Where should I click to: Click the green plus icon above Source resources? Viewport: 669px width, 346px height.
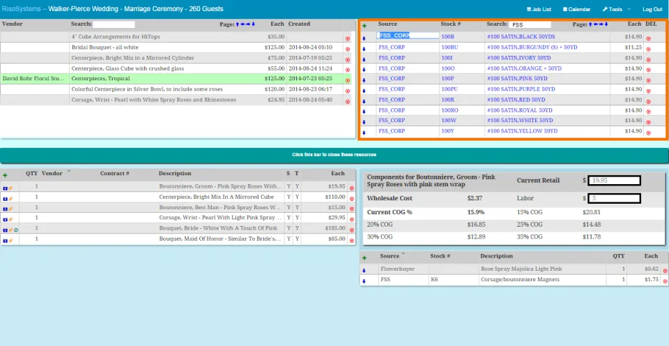point(364,26)
